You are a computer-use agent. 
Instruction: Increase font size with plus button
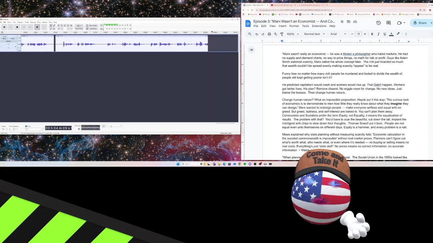(365, 34)
